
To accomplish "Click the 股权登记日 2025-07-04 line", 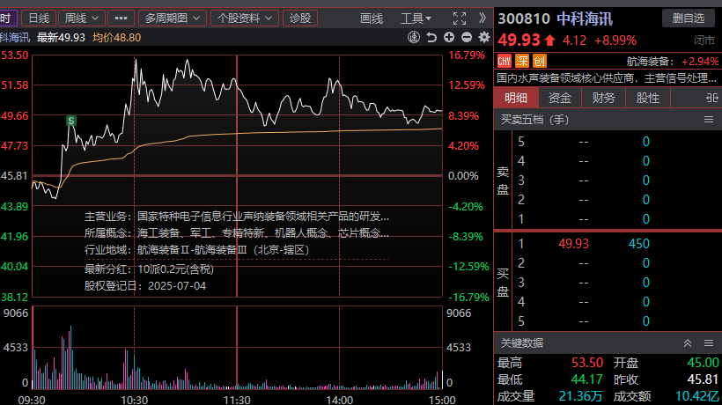I will coord(145,286).
